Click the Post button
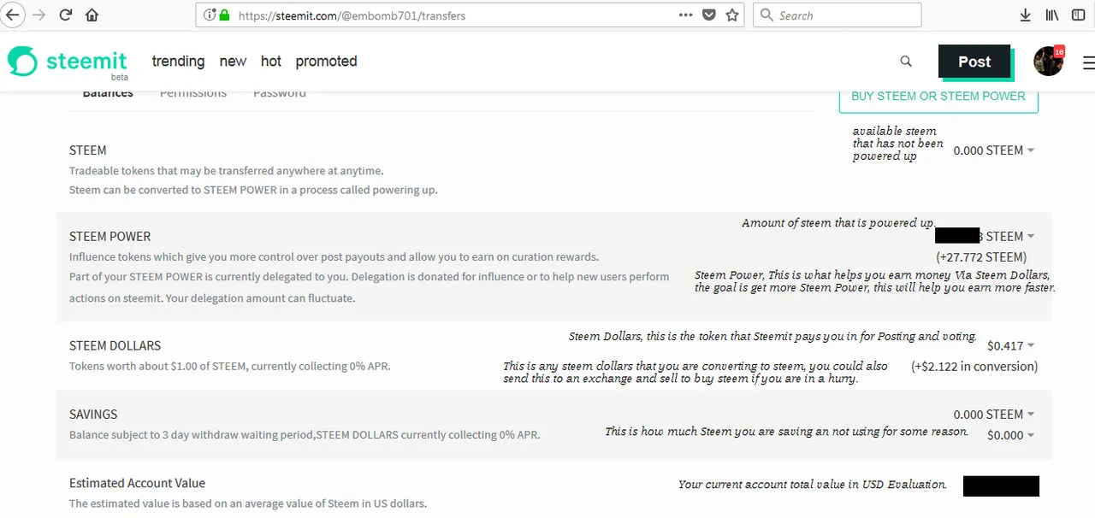 974,62
